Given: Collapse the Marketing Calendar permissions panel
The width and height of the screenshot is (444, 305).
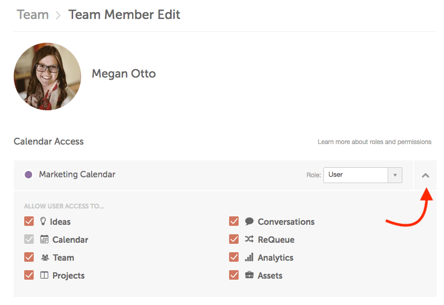Looking at the screenshot, I should click(426, 175).
